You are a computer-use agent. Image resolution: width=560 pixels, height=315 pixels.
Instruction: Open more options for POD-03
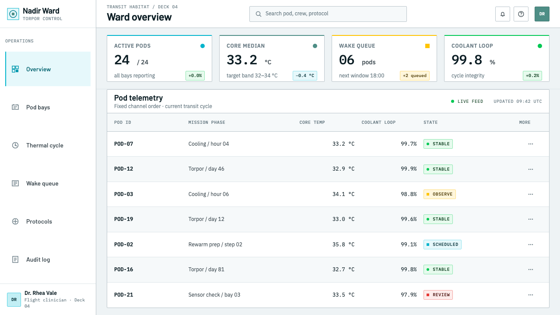(531, 194)
